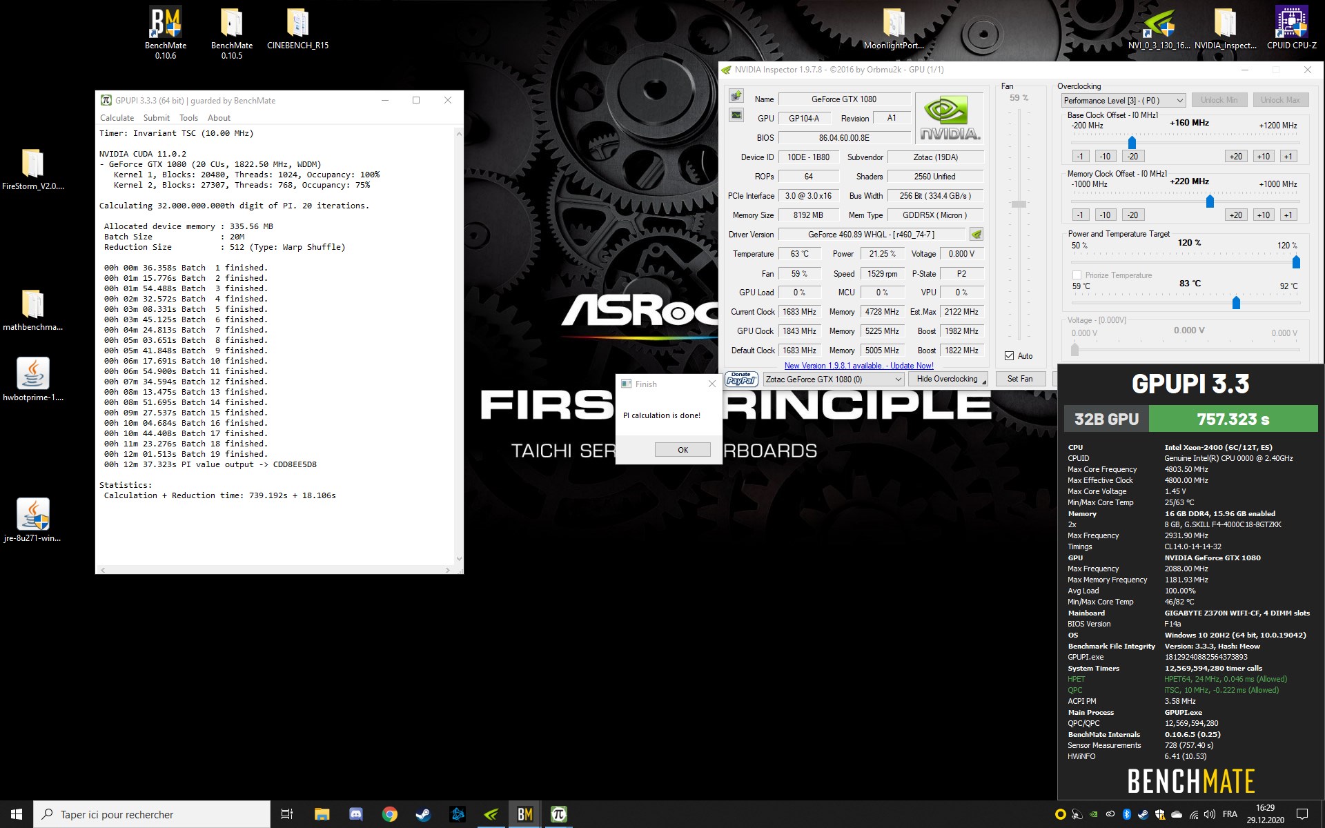Click the 757.323 s score in BenchMate
This screenshot has width=1325, height=828.
[1233, 419]
